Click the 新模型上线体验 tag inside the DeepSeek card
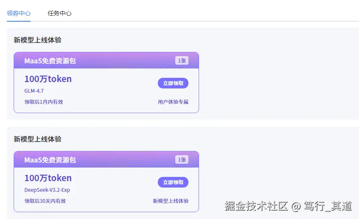Image resolution: width=359 pixels, height=219 pixels. (x=170, y=201)
